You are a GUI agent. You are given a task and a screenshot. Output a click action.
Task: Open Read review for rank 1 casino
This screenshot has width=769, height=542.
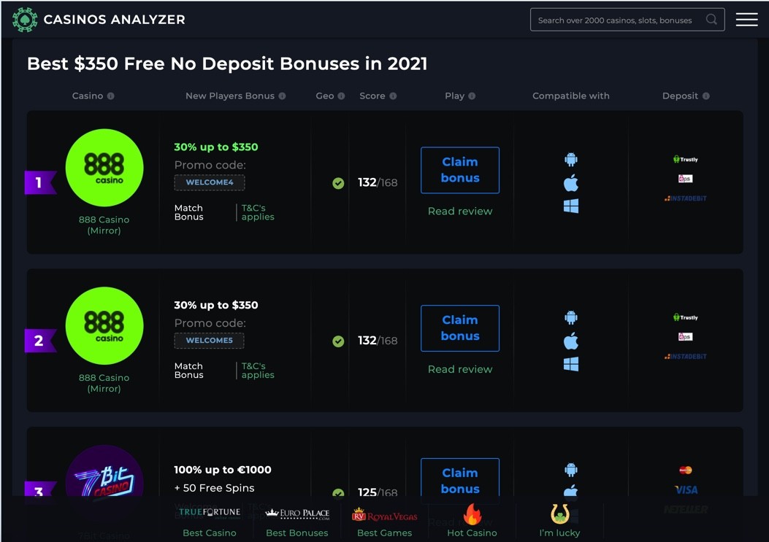(x=460, y=212)
